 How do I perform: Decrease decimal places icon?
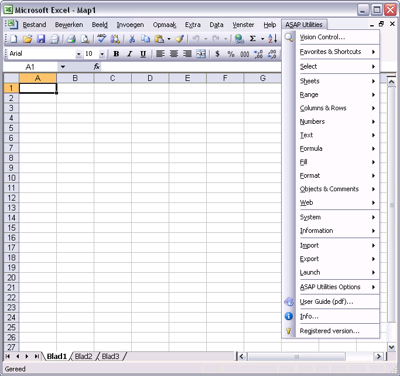(x=272, y=53)
